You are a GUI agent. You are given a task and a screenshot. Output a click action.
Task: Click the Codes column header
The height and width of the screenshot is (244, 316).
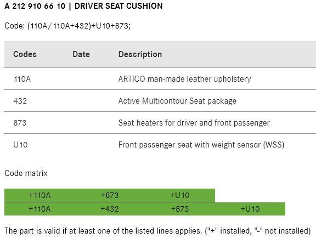[x=25, y=54]
